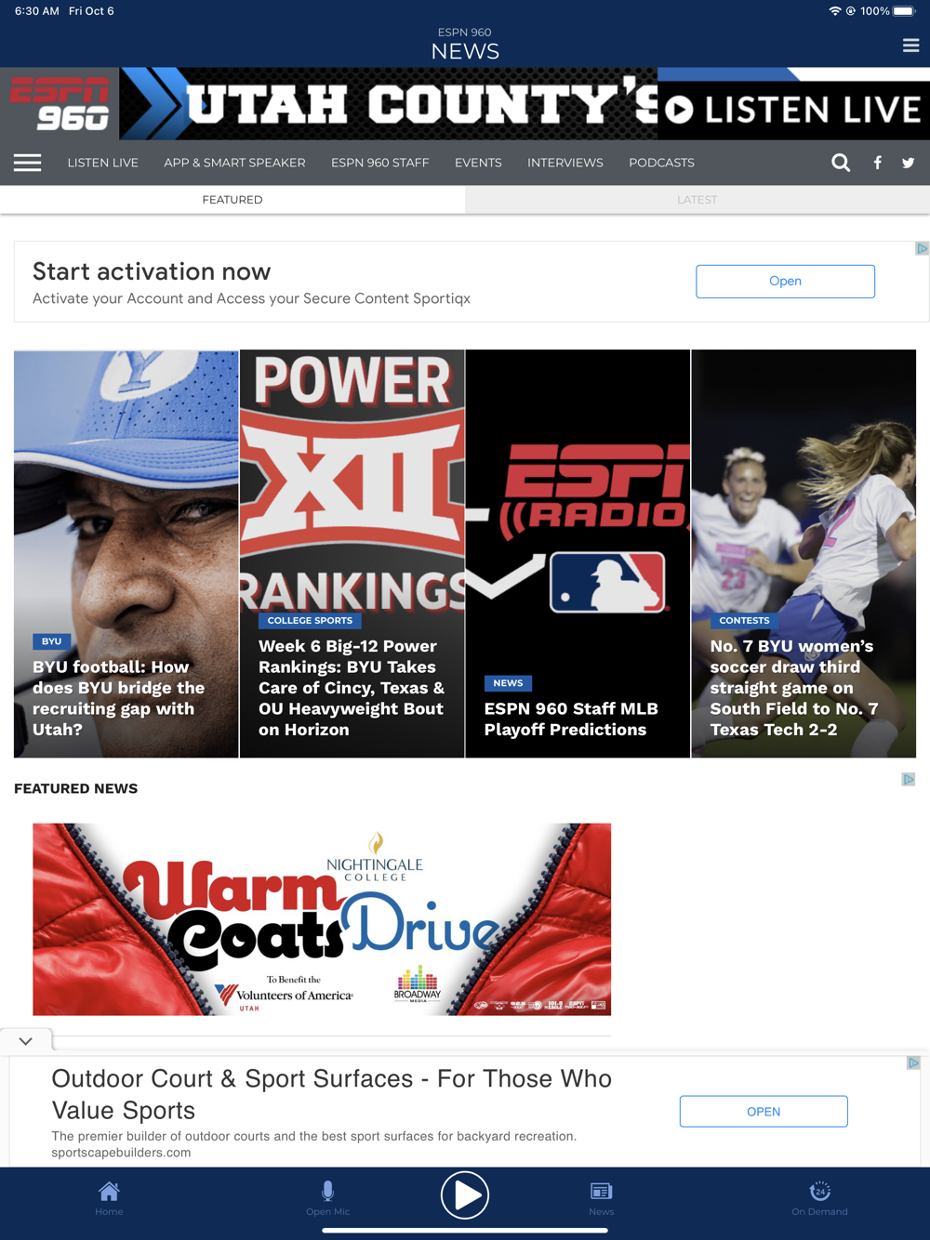The height and width of the screenshot is (1240, 930).
Task: Tap Start activation now ad headline
Action: (x=152, y=271)
